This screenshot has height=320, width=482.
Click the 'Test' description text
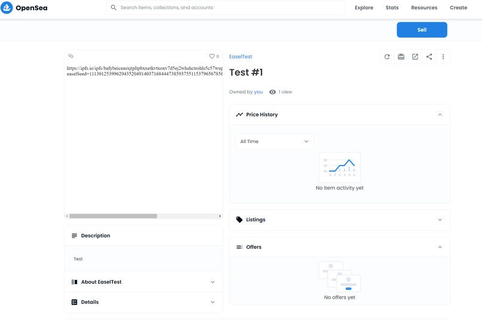coord(78,259)
